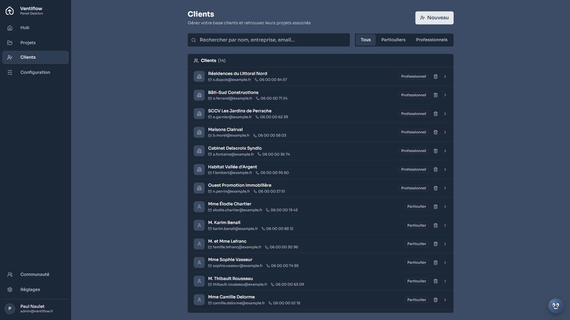Expand Bâti-Sud Constructions row chevron
This screenshot has height=320, width=570.
(x=445, y=95)
